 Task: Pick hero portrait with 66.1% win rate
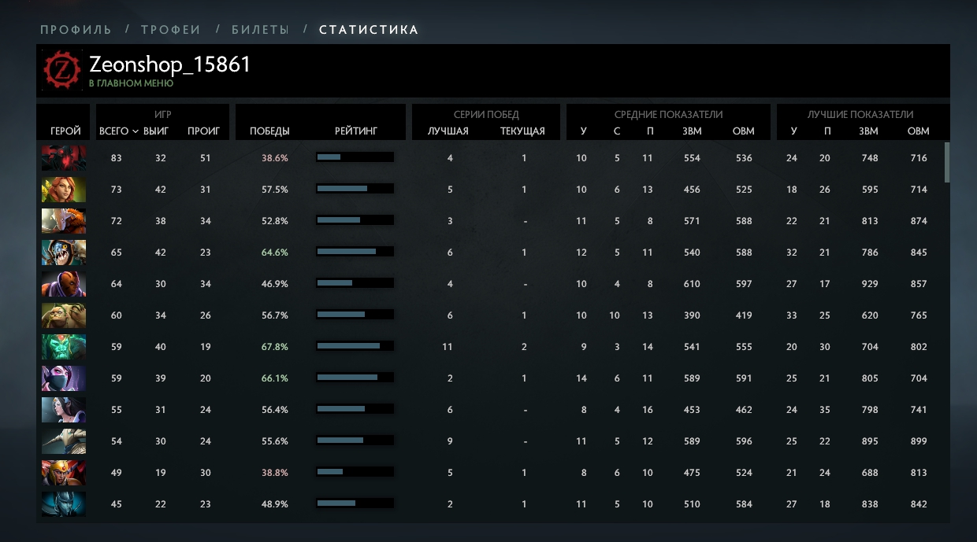tap(64, 378)
